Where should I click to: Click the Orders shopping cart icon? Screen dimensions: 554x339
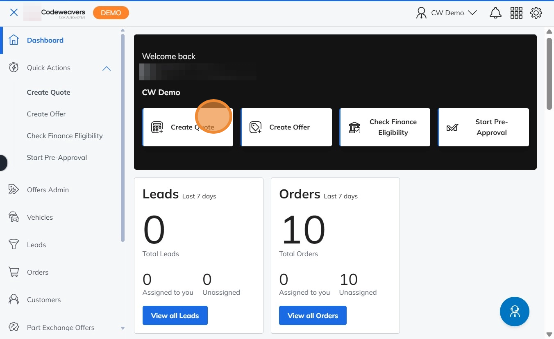point(14,272)
